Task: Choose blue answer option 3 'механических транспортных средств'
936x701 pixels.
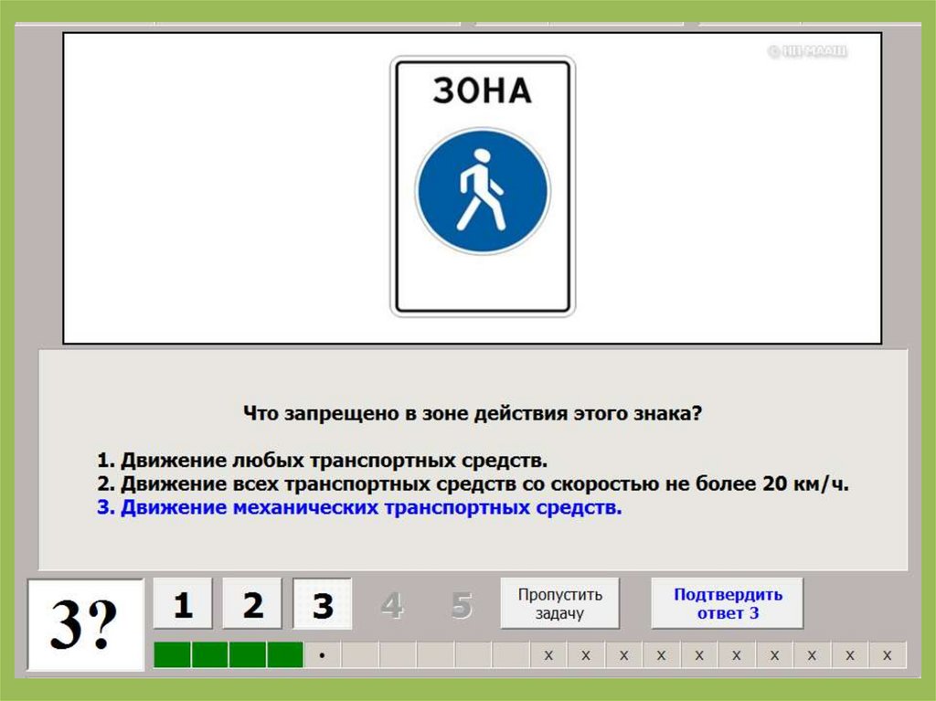Action: tap(359, 508)
